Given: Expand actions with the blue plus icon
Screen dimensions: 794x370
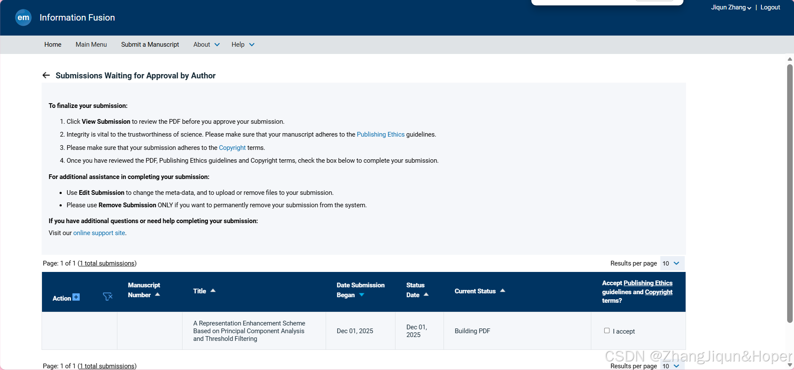Looking at the screenshot, I should pyautogui.click(x=76, y=297).
